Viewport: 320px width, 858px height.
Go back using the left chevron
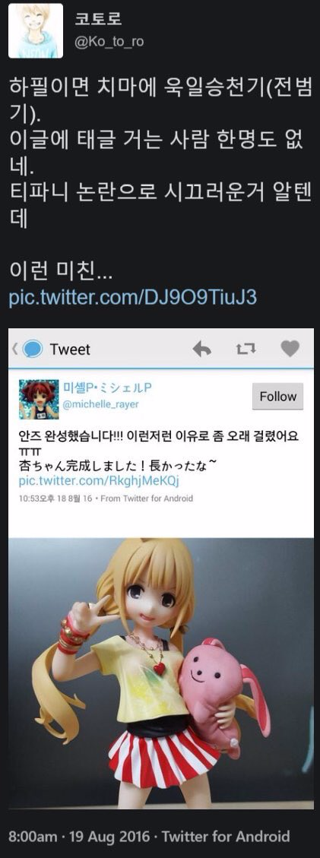click(x=14, y=349)
